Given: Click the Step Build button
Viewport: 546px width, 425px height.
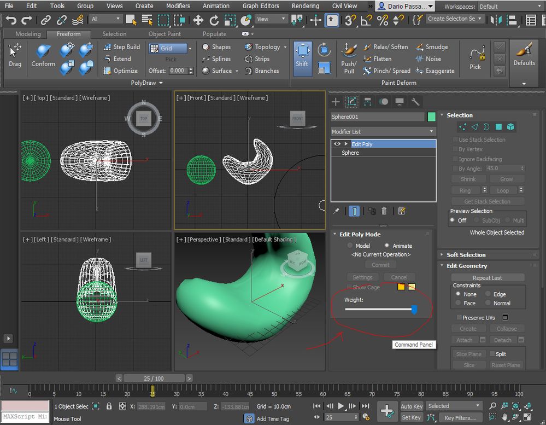Looking at the screenshot, I should click(x=121, y=47).
